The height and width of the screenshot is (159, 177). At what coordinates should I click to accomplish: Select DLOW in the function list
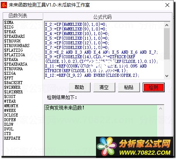(9, 124)
